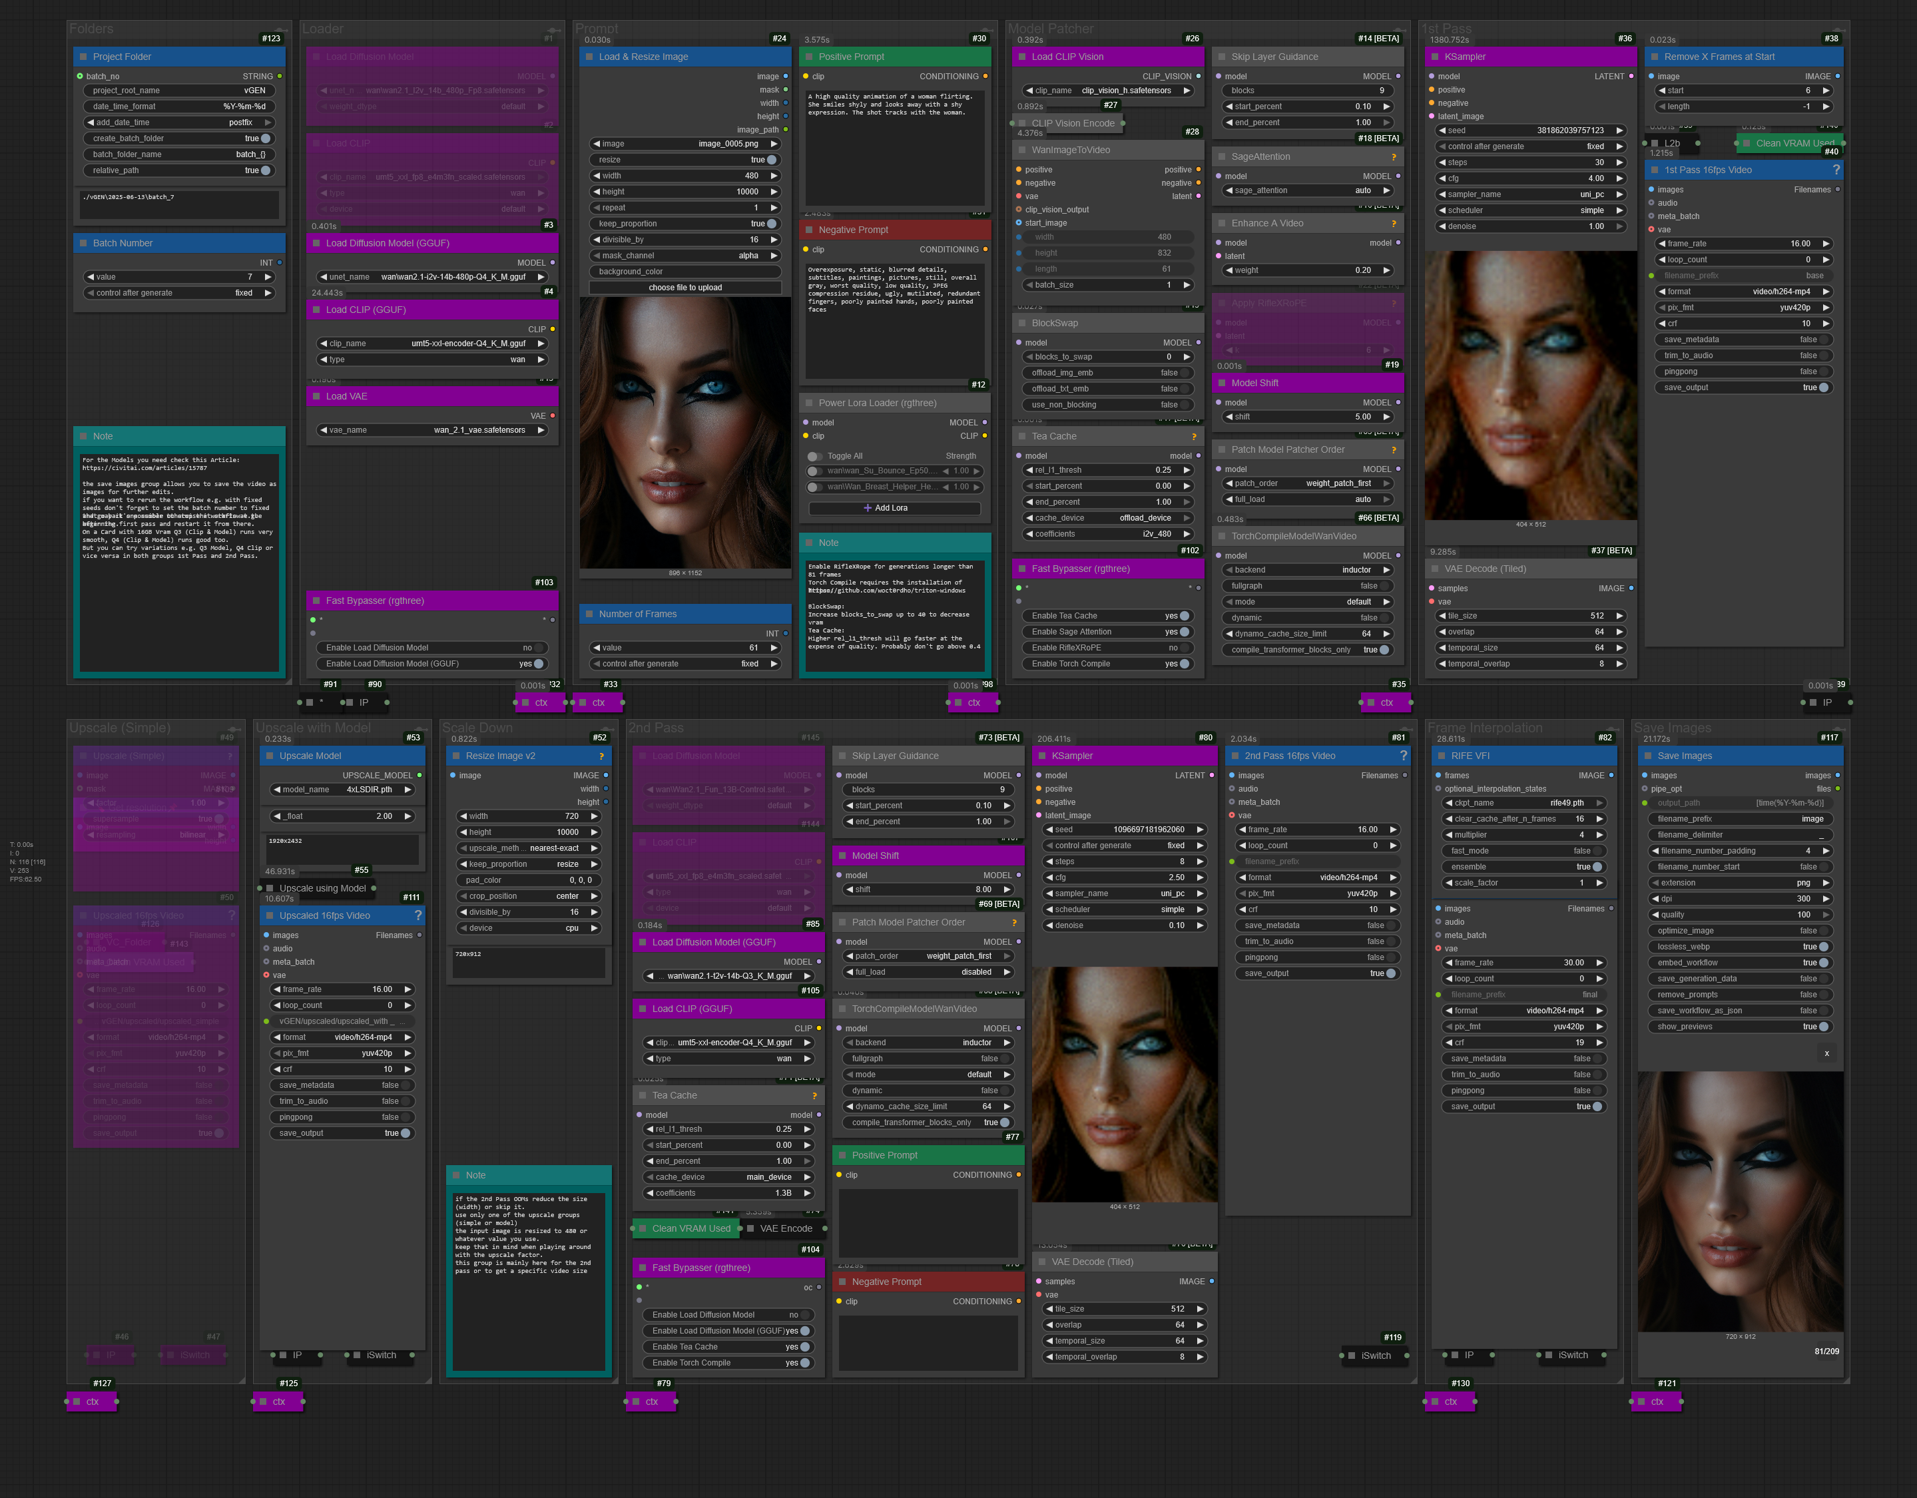Open the add_date_time postfix dropdown

(180, 123)
